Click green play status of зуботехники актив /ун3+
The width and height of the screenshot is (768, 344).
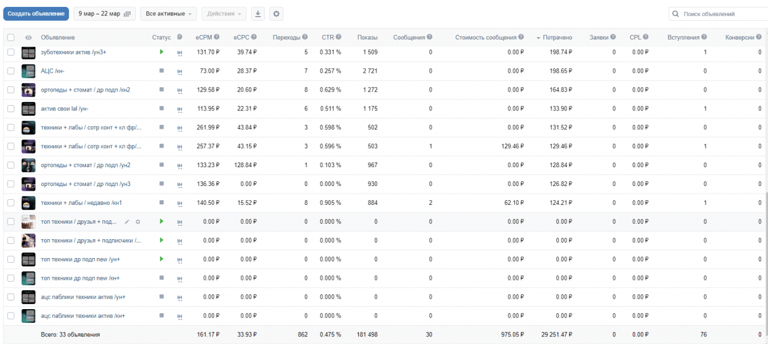pos(162,52)
